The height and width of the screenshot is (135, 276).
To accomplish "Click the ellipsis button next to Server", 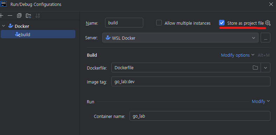I will (265, 38).
